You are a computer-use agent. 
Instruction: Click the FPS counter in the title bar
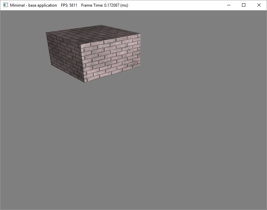point(69,5)
